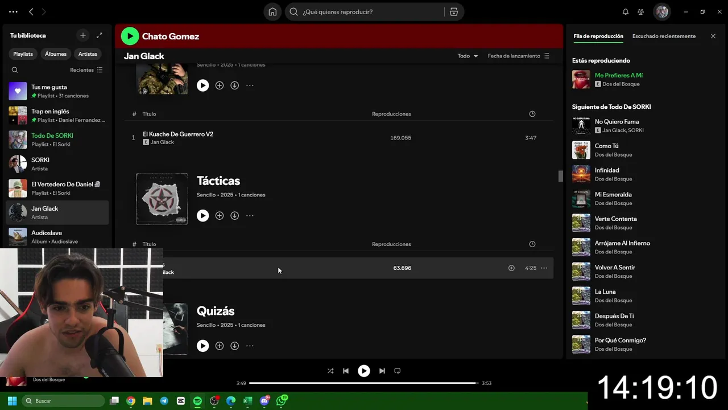The height and width of the screenshot is (410, 728).
Task: Save Quizás to your library
Action: coord(220,346)
